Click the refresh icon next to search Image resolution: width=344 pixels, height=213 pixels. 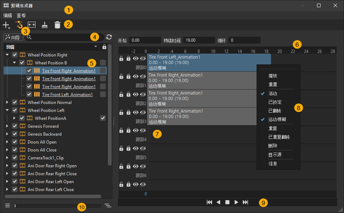pos(109,37)
